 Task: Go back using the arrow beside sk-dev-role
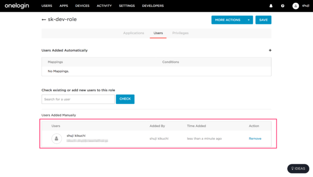point(44,20)
